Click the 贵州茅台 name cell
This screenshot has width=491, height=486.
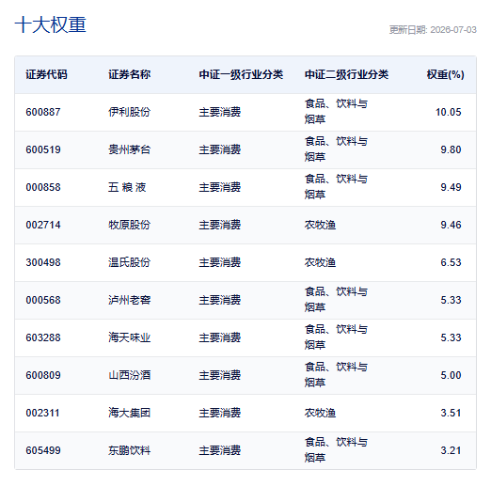[130, 149]
